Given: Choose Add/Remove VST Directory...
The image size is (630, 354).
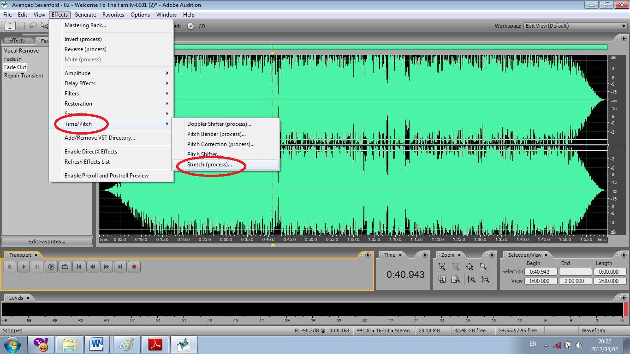Looking at the screenshot, I should pyautogui.click(x=111, y=138).
